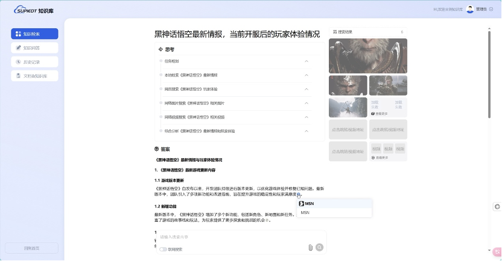Open the Wukong face close-up thumbnail
This screenshot has height=261, width=502.
coord(348,85)
